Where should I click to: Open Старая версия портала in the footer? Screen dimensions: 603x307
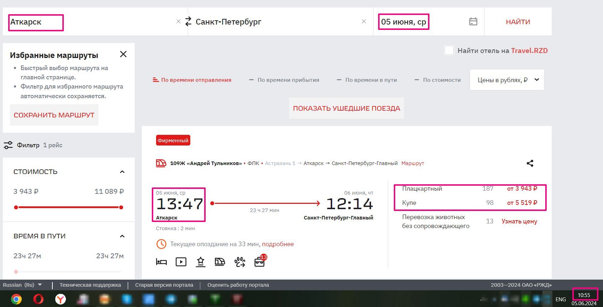point(164,285)
